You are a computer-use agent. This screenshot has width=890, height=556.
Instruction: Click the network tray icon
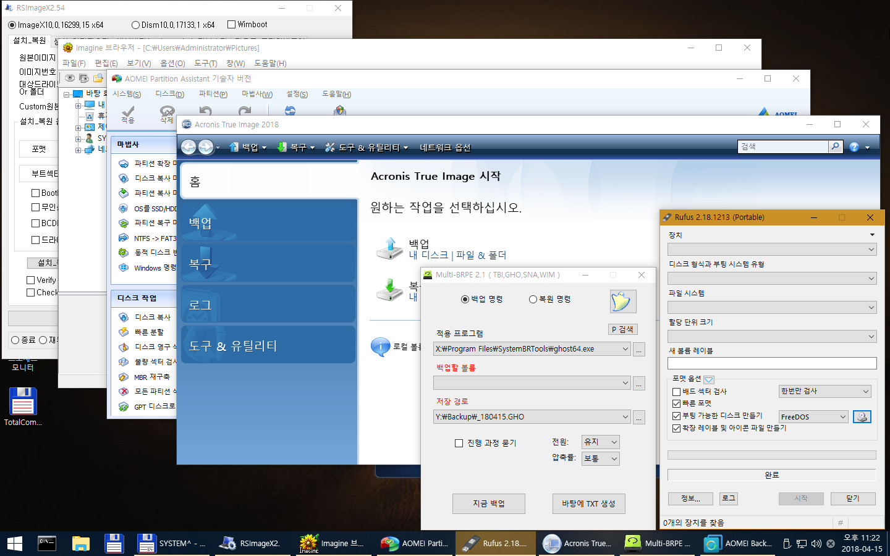(802, 544)
